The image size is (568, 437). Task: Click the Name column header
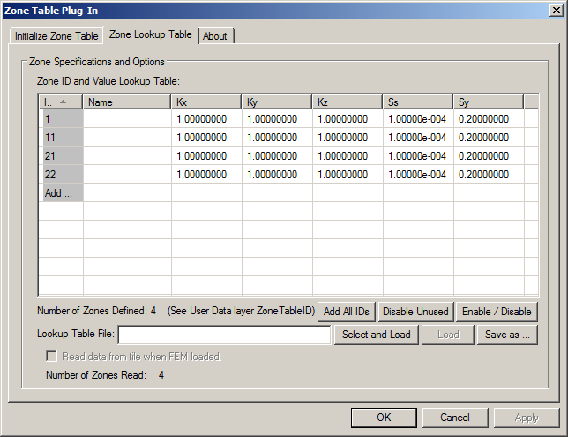(x=127, y=102)
